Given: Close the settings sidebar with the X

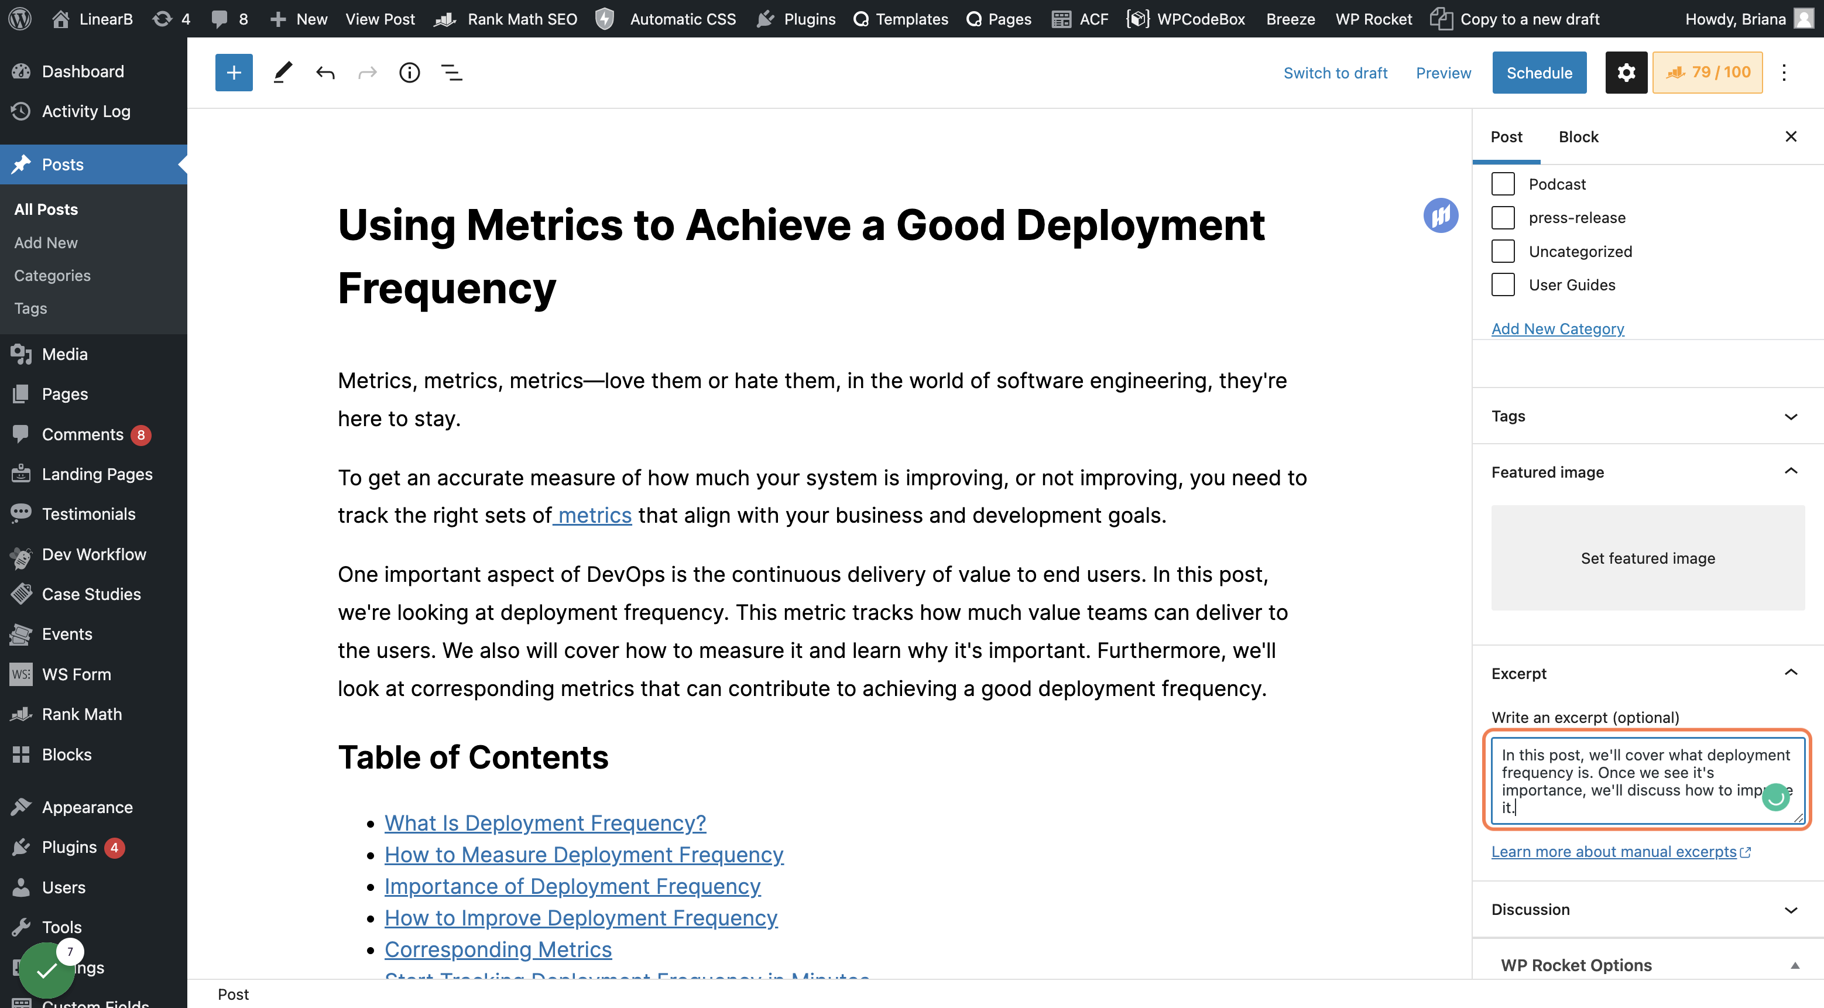Looking at the screenshot, I should point(1791,136).
